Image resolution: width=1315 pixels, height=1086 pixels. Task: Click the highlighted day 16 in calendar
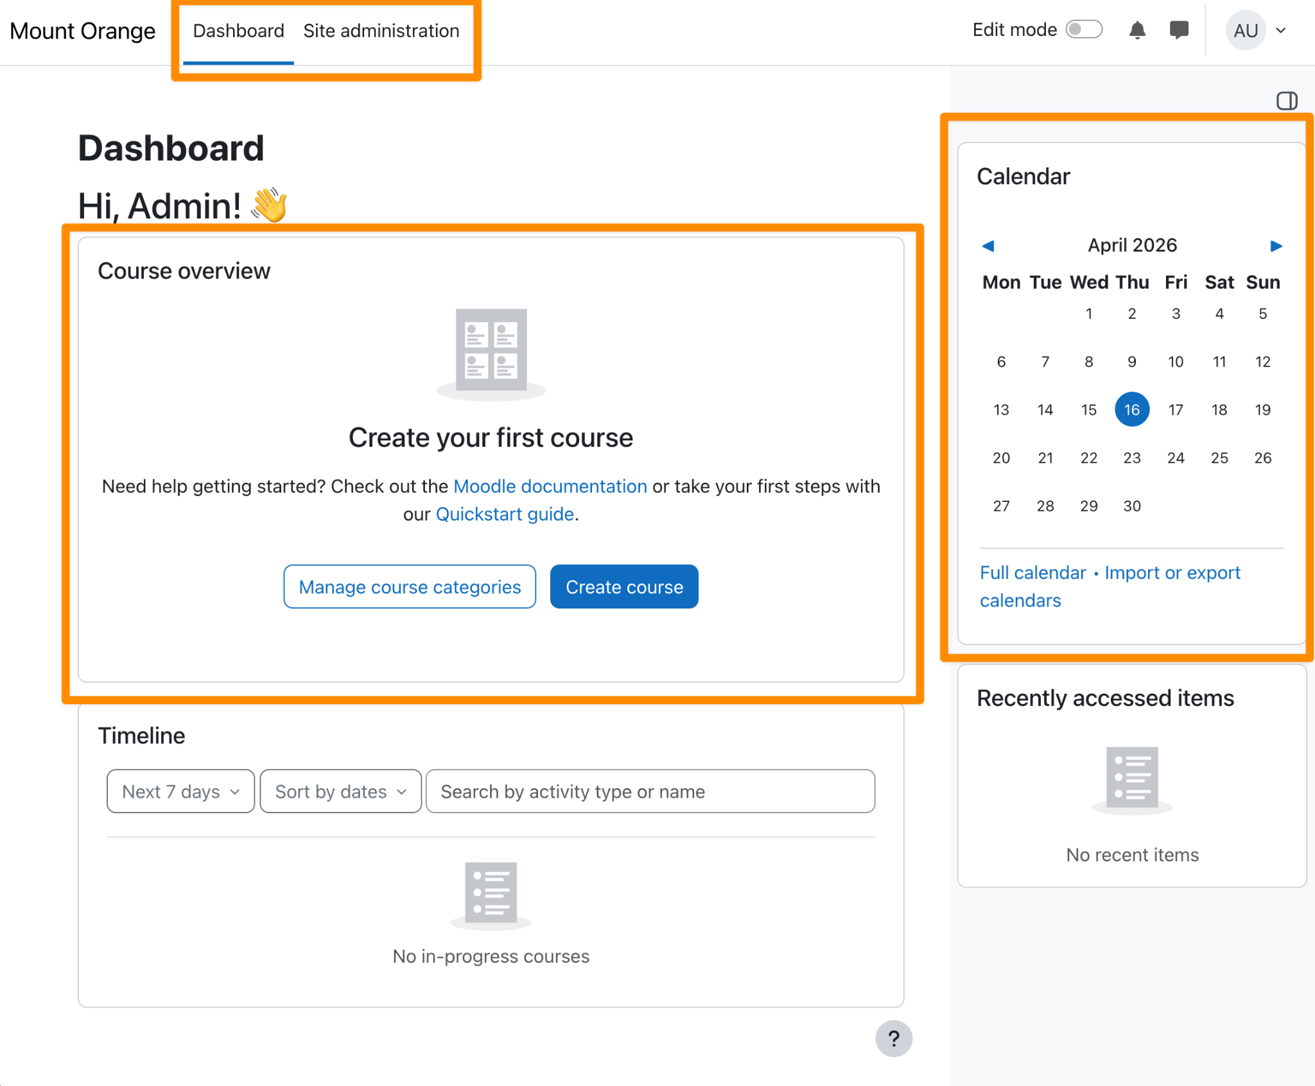(1131, 409)
